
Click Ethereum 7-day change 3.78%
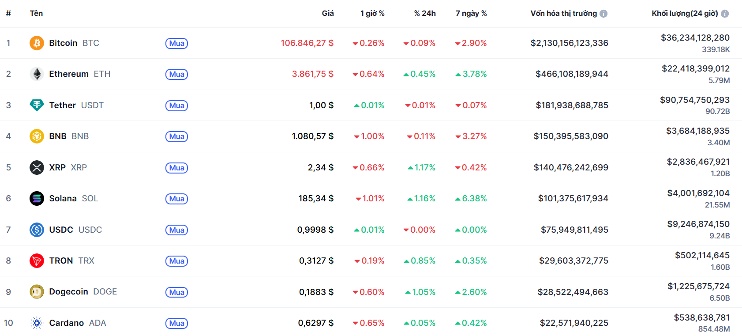471,74
